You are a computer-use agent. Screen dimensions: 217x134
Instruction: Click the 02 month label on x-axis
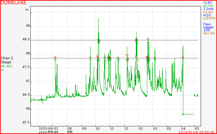click(155, 128)
